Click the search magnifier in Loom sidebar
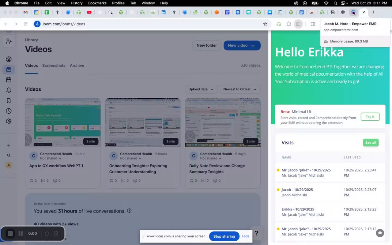 [x=9, y=155]
